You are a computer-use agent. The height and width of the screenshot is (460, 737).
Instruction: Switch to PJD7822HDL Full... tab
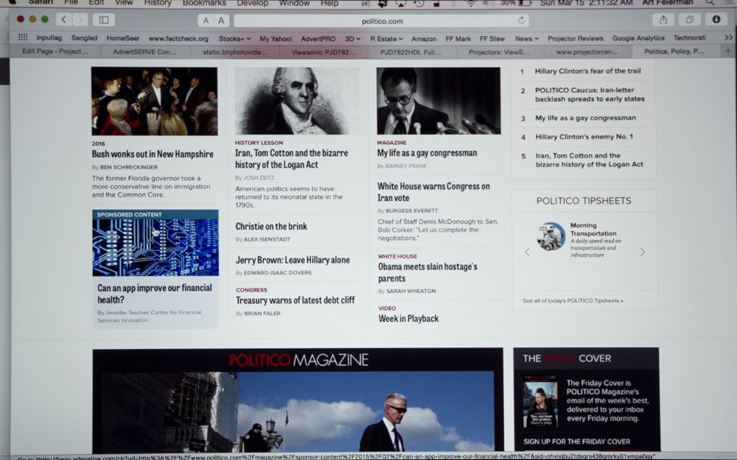(x=411, y=52)
